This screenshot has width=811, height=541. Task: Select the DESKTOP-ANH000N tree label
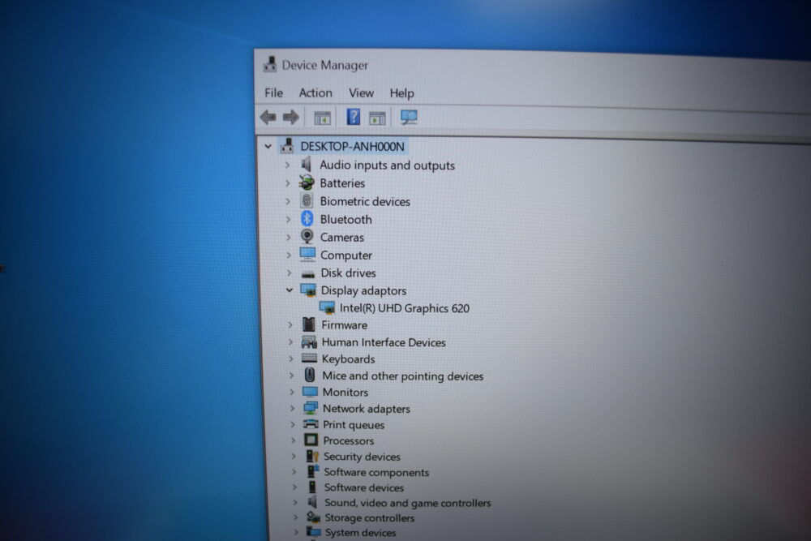coord(352,146)
